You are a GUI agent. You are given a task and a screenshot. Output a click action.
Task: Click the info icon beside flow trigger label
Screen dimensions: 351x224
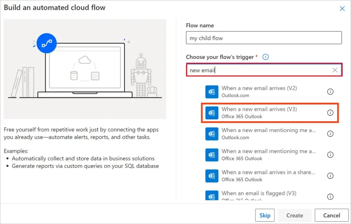pyautogui.click(x=265, y=57)
